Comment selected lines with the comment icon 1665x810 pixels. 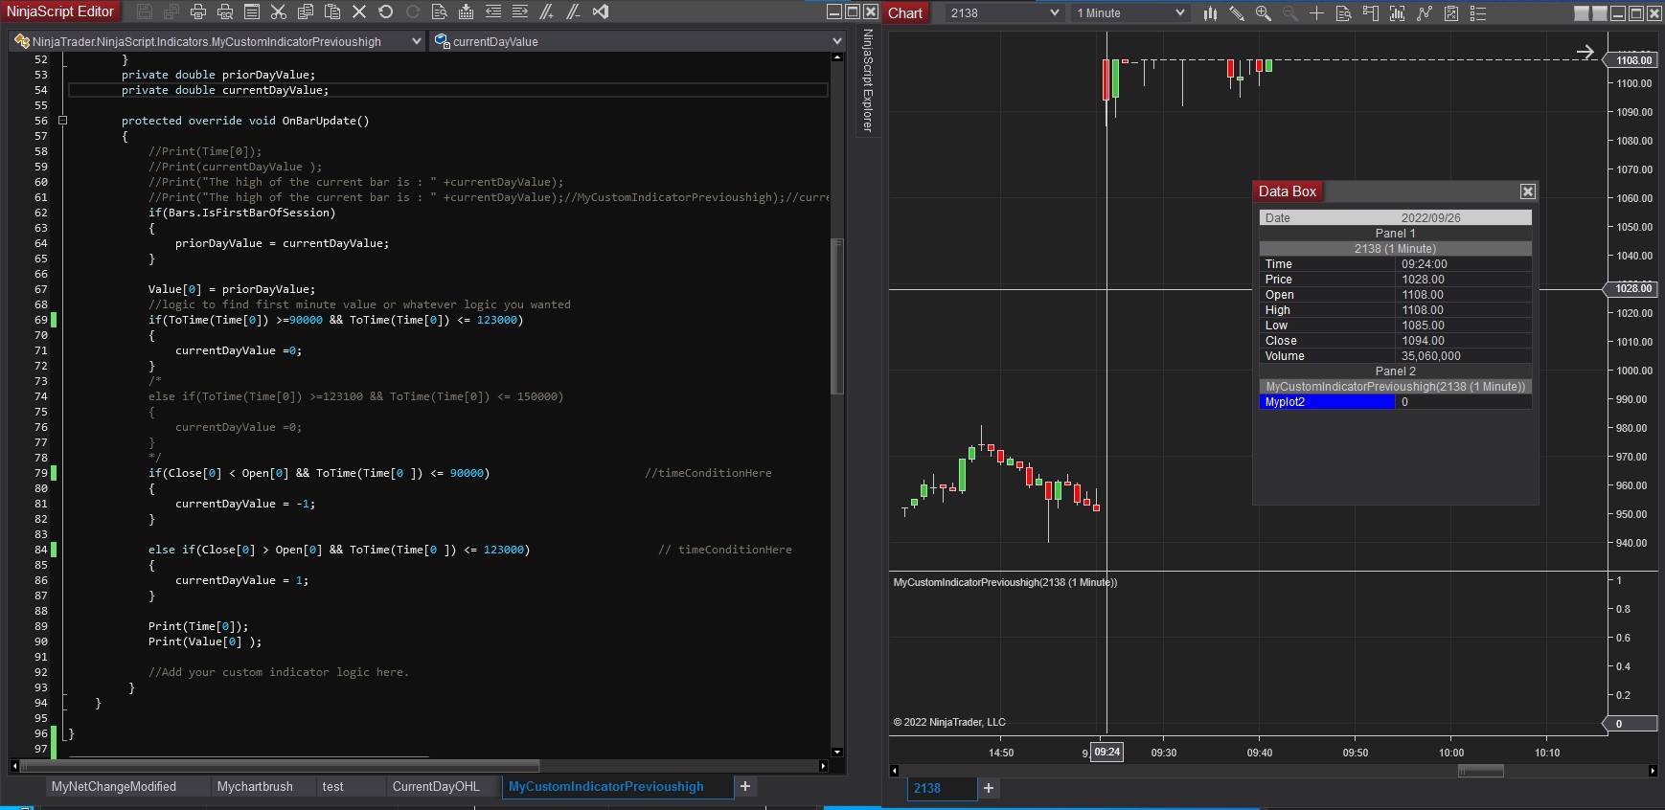coord(546,11)
